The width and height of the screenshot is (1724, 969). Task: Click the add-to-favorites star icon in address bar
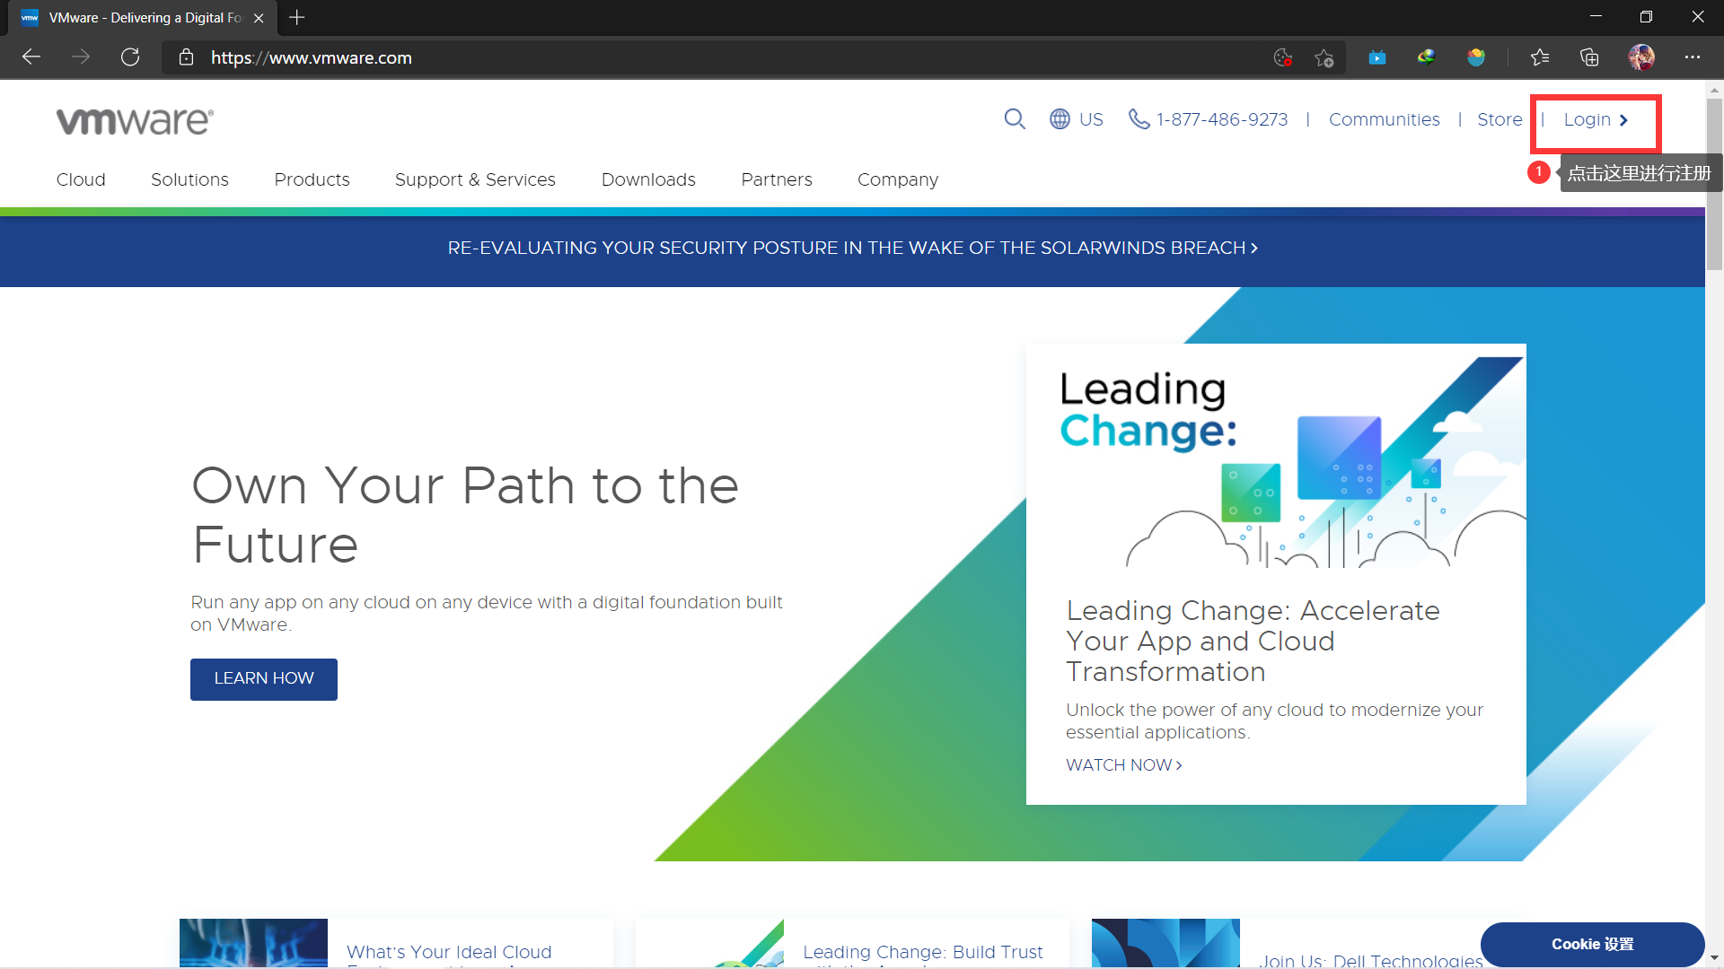point(1324,57)
